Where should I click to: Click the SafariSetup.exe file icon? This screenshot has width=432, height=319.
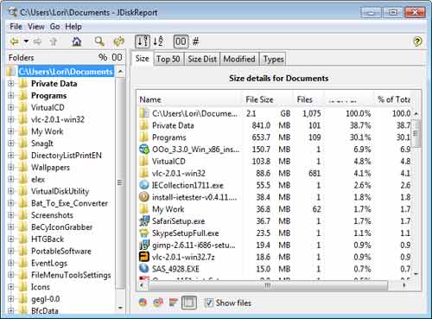(x=144, y=221)
